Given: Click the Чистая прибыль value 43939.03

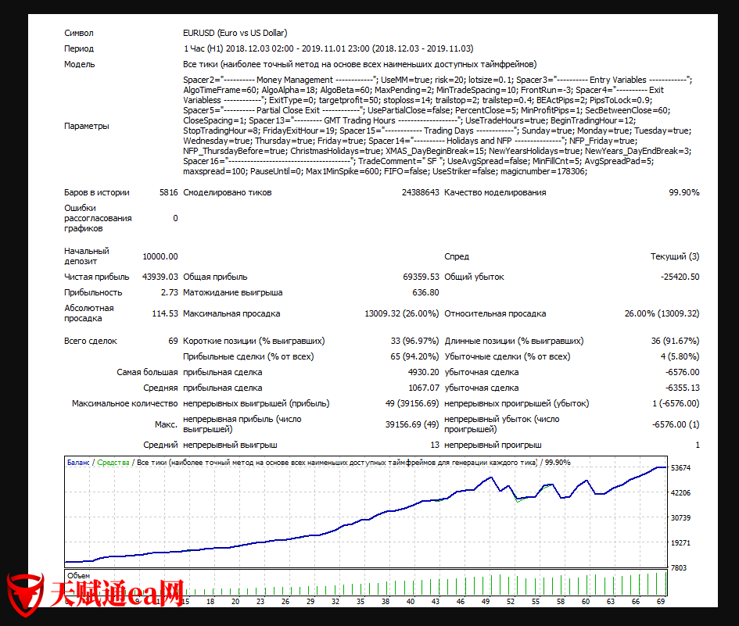Looking at the screenshot, I should [x=160, y=277].
